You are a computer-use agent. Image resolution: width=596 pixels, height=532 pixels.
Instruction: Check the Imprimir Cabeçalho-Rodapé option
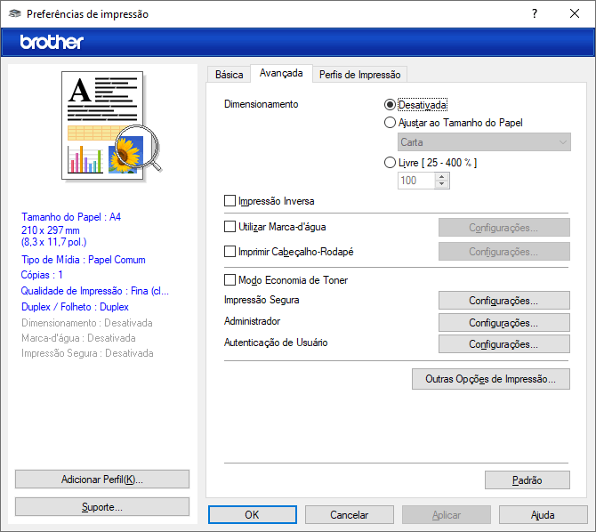point(230,252)
